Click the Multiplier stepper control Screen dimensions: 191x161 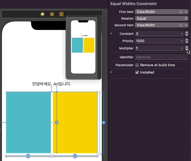coord(187,48)
